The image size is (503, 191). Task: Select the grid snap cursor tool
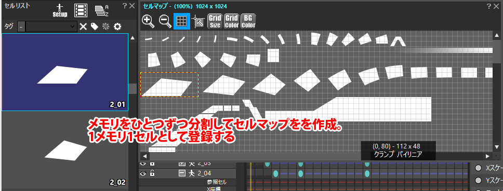198,21
